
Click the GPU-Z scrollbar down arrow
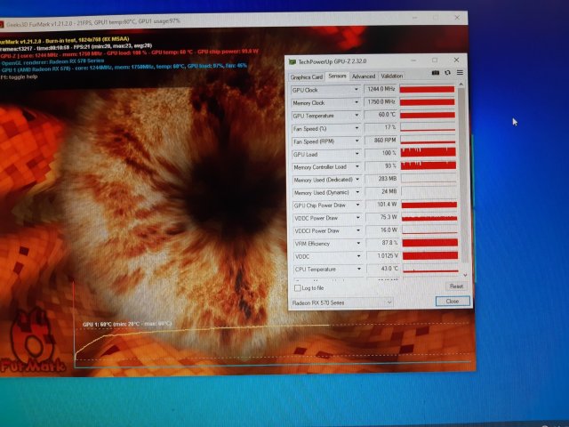(x=465, y=276)
